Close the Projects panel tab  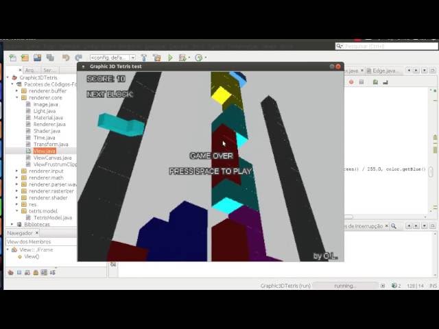click(20, 70)
